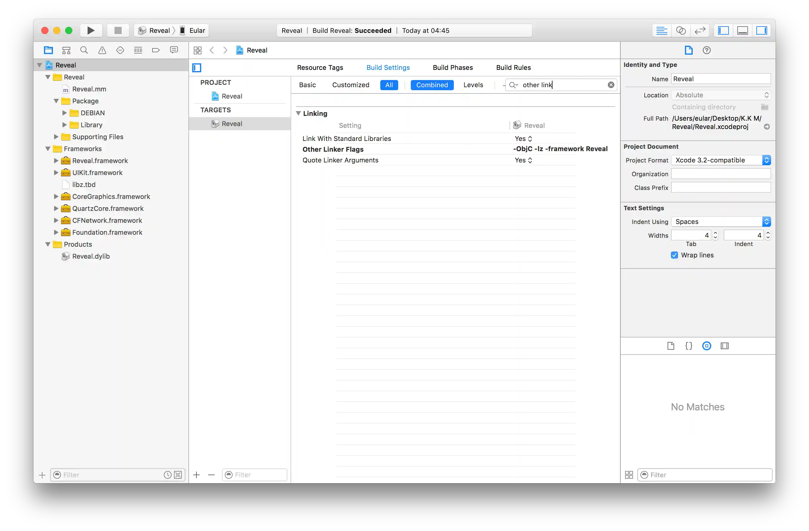Screen dimensions: 809x531
Task: Show the Breakpoint navigator icon
Action: click(x=156, y=50)
